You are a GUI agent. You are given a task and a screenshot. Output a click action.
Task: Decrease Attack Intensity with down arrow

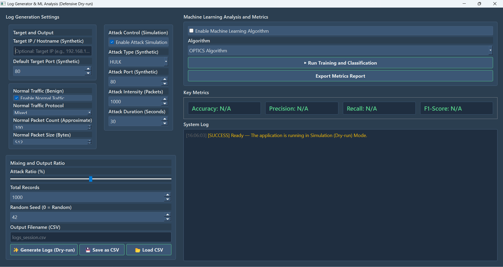coord(165,104)
